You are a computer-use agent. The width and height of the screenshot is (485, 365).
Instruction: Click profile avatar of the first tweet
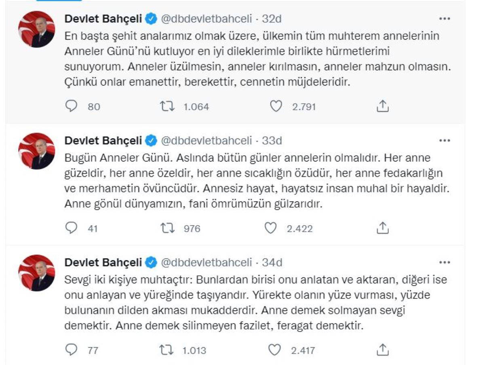pyautogui.click(x=37, y=29)
